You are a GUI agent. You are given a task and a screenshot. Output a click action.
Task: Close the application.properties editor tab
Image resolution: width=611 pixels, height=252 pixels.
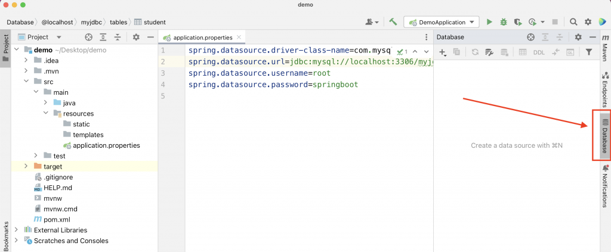(x=239, y=38)
